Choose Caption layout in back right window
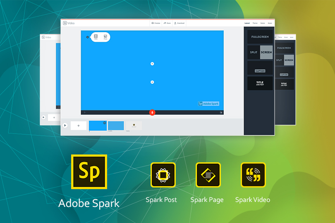 (284, 72)
